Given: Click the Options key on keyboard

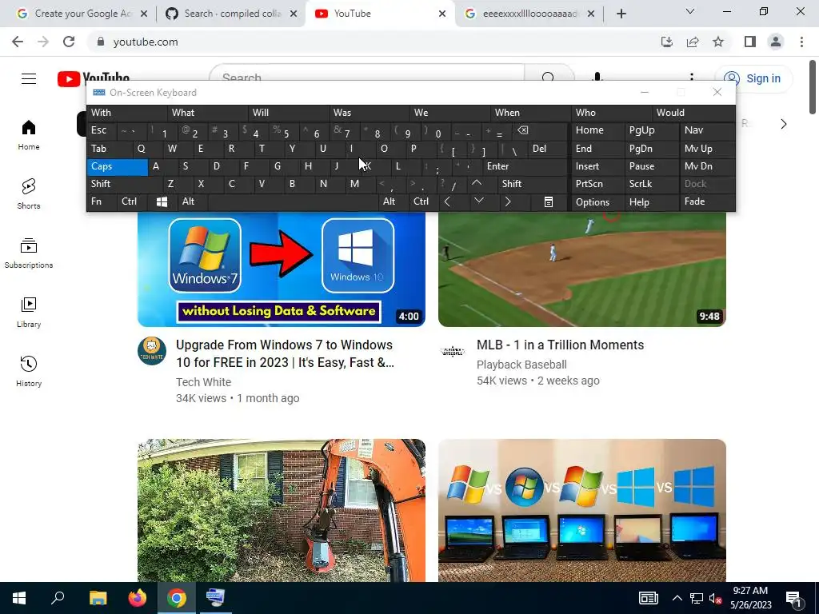Looking at the screenshot, I should 598,201.
